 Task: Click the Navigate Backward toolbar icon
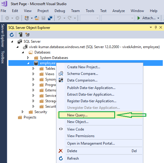[x=7, y=18]
